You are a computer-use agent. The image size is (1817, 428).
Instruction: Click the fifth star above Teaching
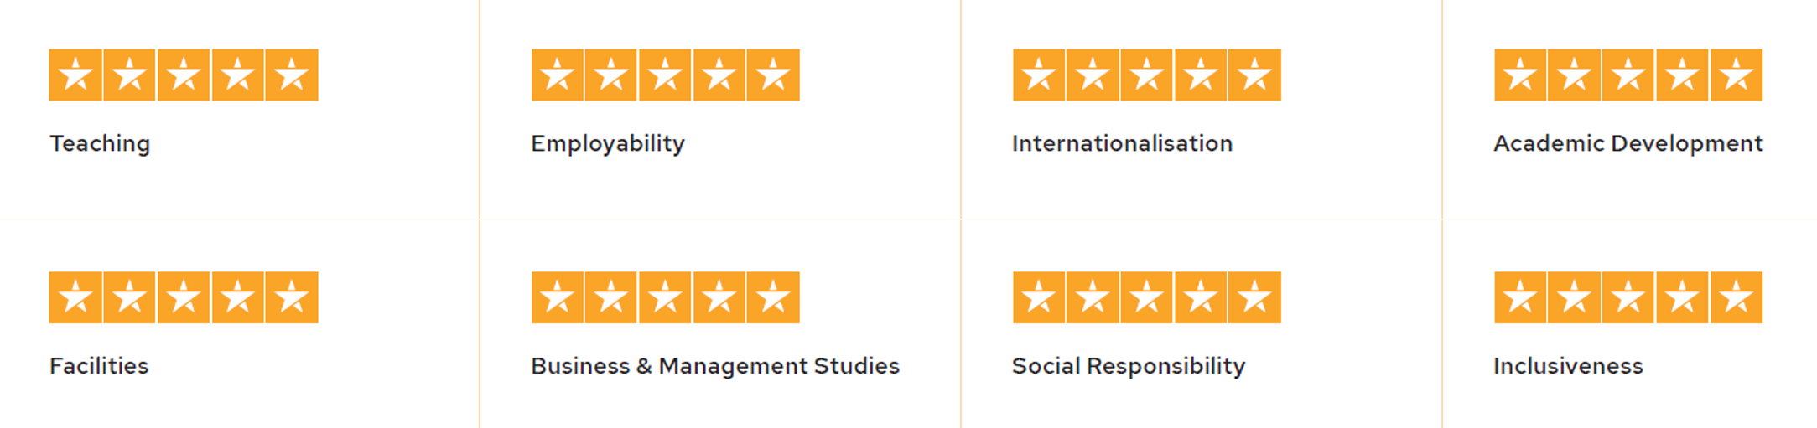[x=292, y=75]
